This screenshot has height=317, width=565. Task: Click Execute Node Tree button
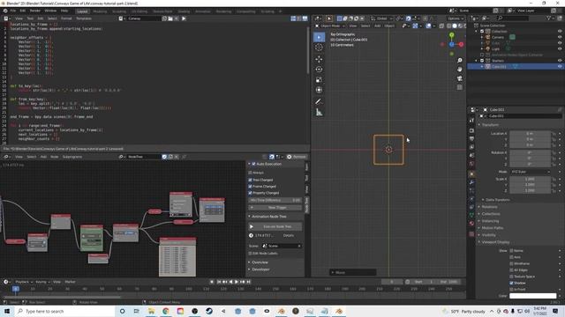pyautogui.click(x=275, y=226)
